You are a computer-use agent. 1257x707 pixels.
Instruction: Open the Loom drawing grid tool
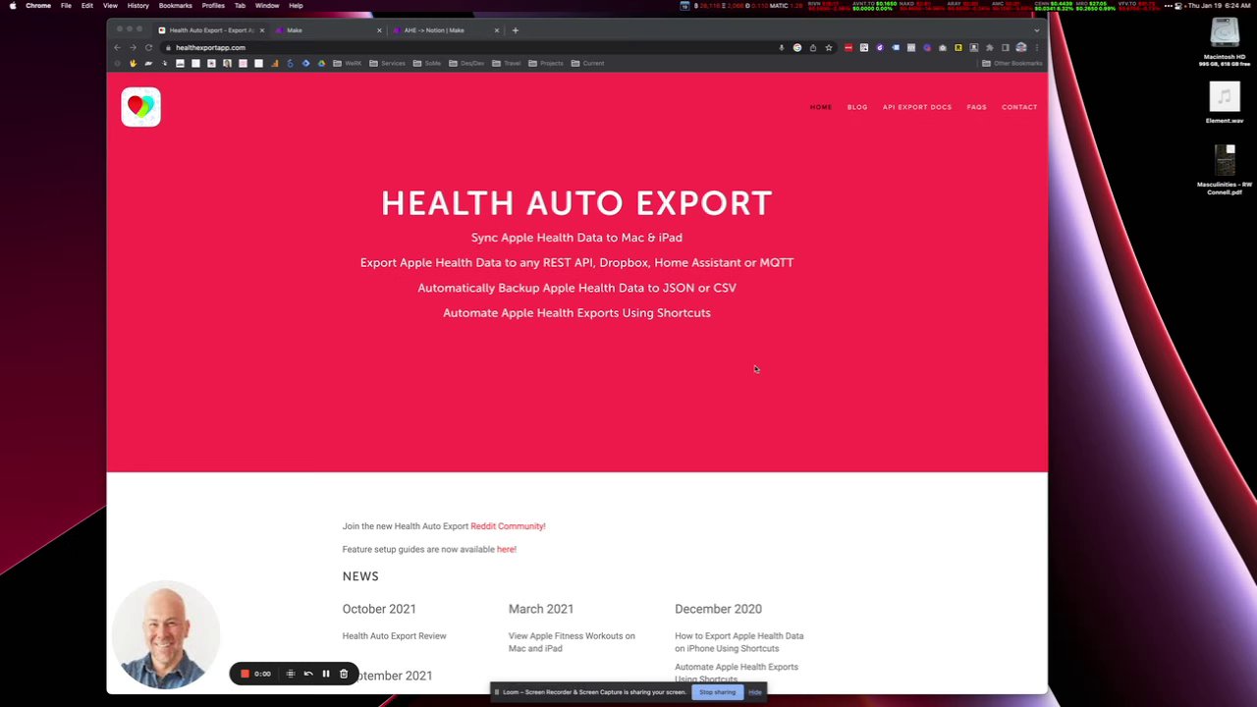coord(291,674)
